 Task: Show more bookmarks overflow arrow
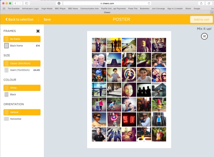pos(212,9)
